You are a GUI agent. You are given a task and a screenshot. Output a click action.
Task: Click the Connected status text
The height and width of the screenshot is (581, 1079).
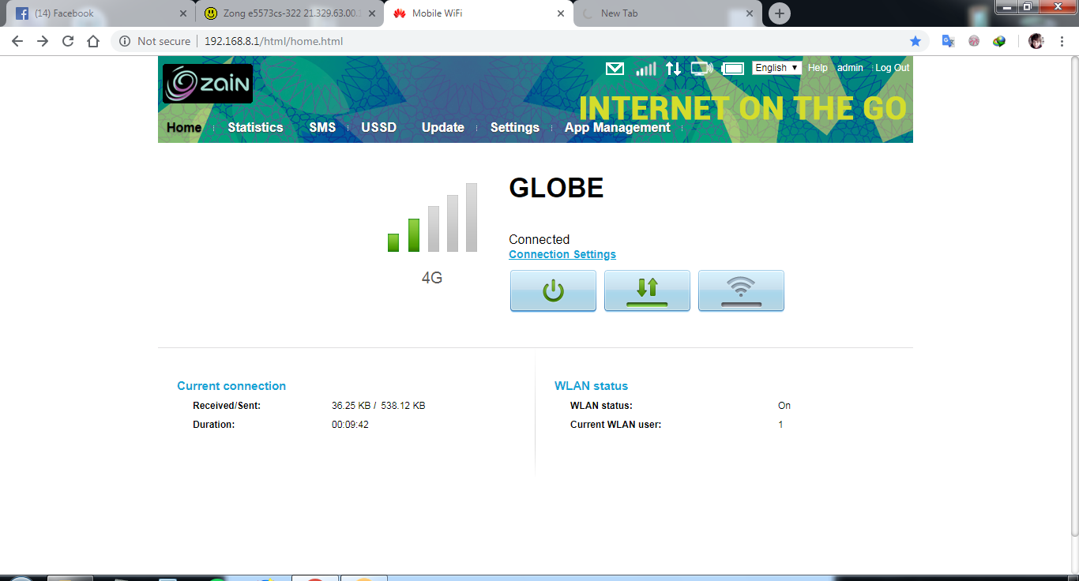539,239
